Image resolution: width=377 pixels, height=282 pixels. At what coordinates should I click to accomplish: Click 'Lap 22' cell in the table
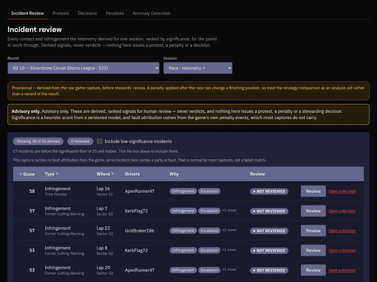(x=103, y=228)
